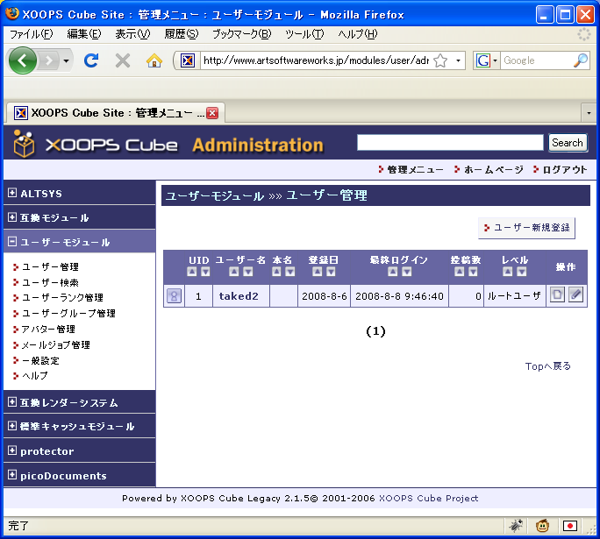Click the ログアウト link

pos(564,169)
